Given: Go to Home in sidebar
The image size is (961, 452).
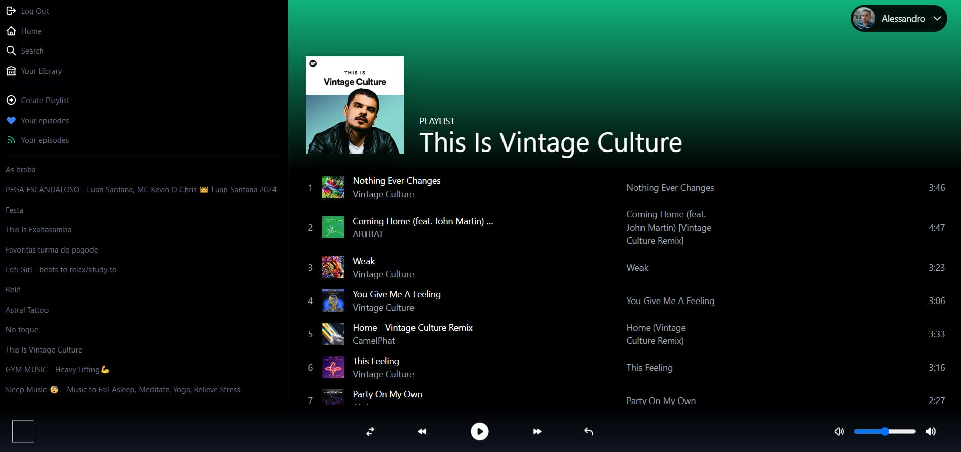Looking at the screenshot, I should 31,31.
